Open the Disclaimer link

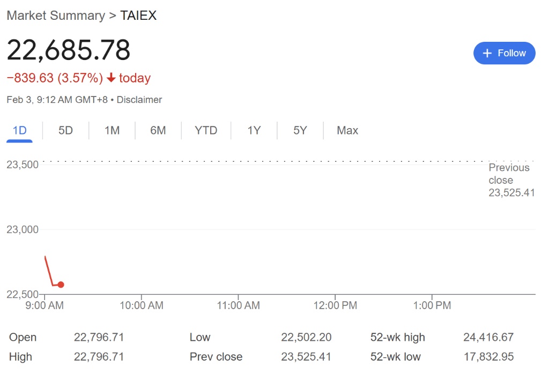[139, 100]
